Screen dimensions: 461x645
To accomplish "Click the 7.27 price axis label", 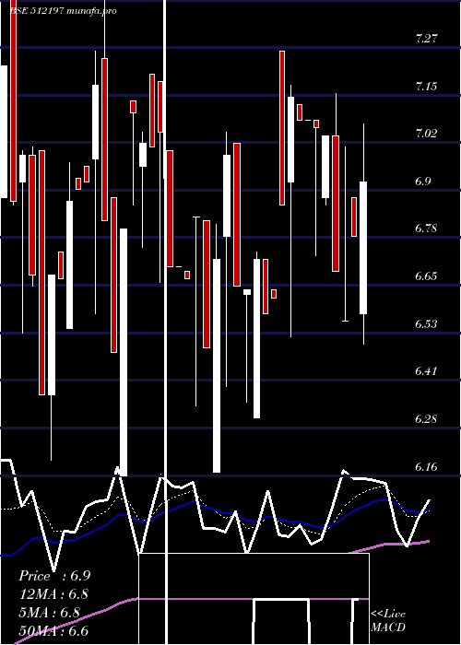I will point(426,39).
